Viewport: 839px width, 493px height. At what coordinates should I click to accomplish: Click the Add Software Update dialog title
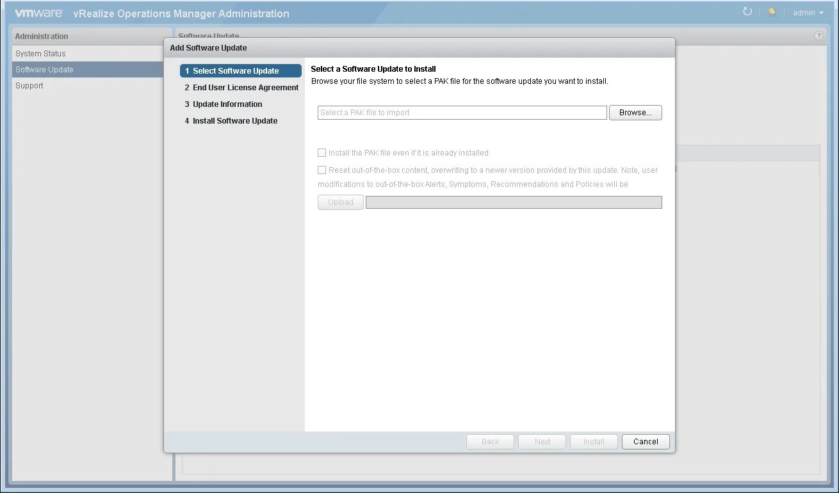[x=209, y=48]
